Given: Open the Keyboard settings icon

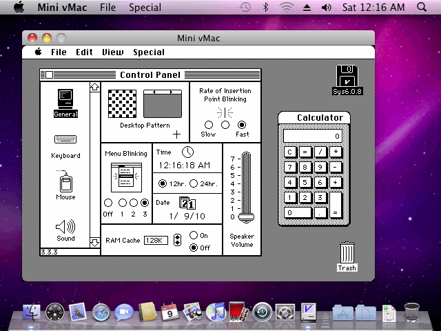Looking at the screenshot, I should point(65,140).
